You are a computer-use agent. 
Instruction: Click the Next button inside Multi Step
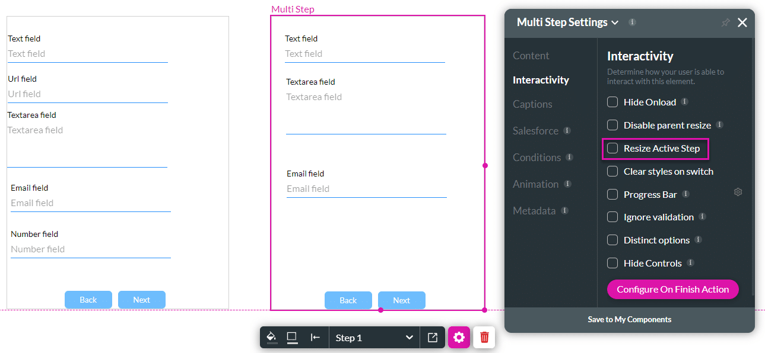(x=401, y=300)
